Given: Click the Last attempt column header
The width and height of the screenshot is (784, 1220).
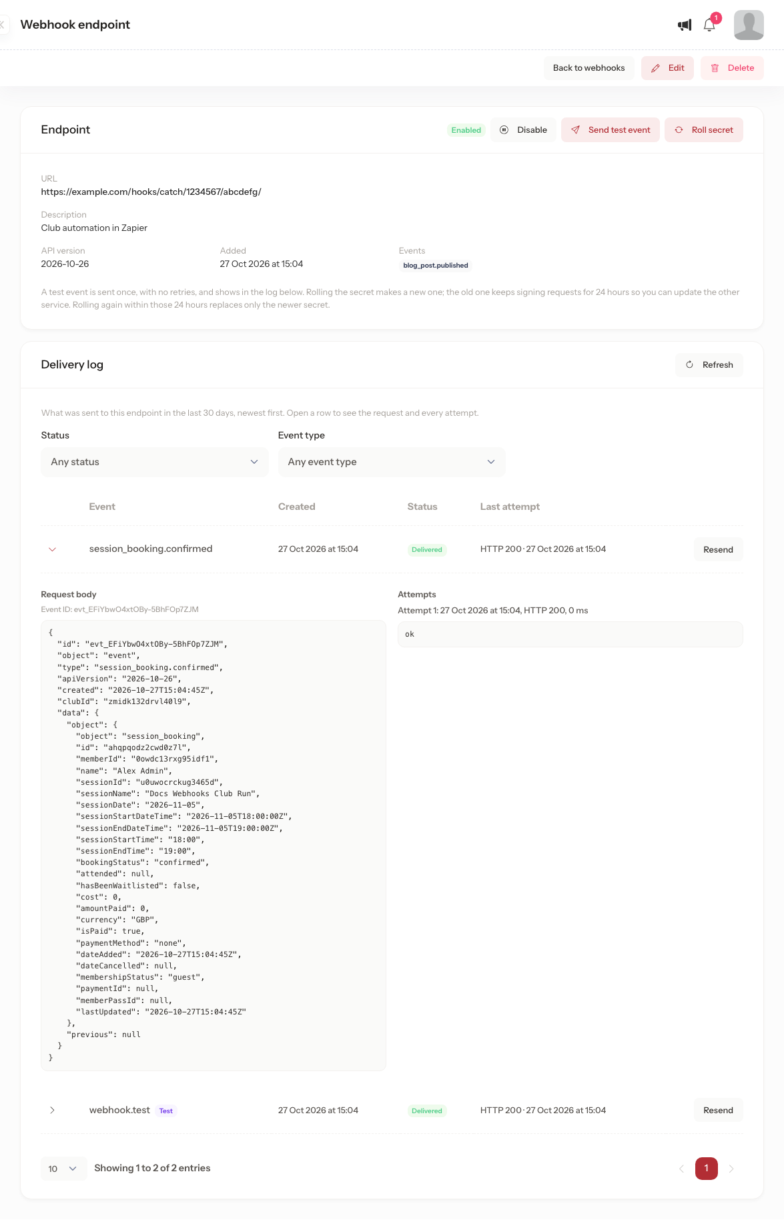Looking at the screenshot, I should [510, 507].
